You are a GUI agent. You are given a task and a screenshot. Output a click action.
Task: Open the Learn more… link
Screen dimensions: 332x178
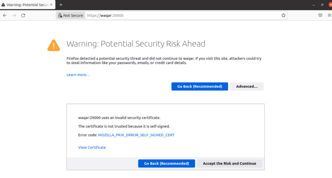coord(78,75)
